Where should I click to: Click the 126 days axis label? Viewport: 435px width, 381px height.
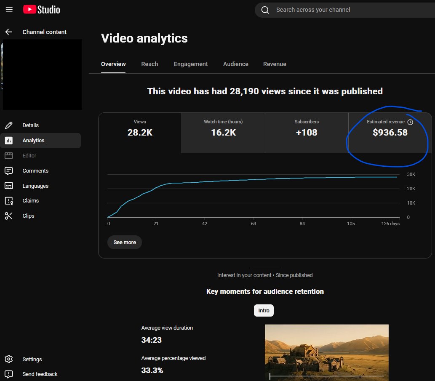click(x=390, y=224)
